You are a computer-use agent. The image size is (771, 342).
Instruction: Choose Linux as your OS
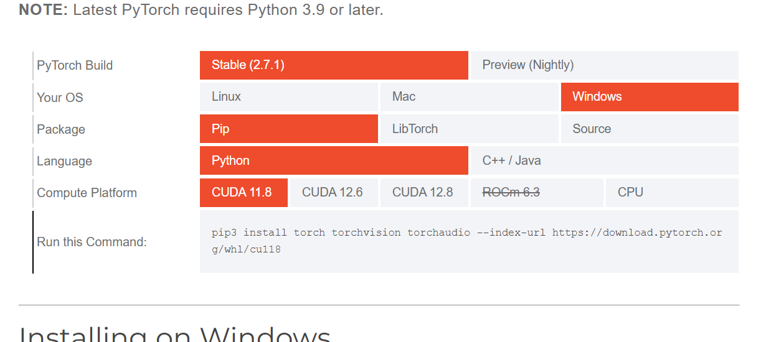tap(289, 97)
